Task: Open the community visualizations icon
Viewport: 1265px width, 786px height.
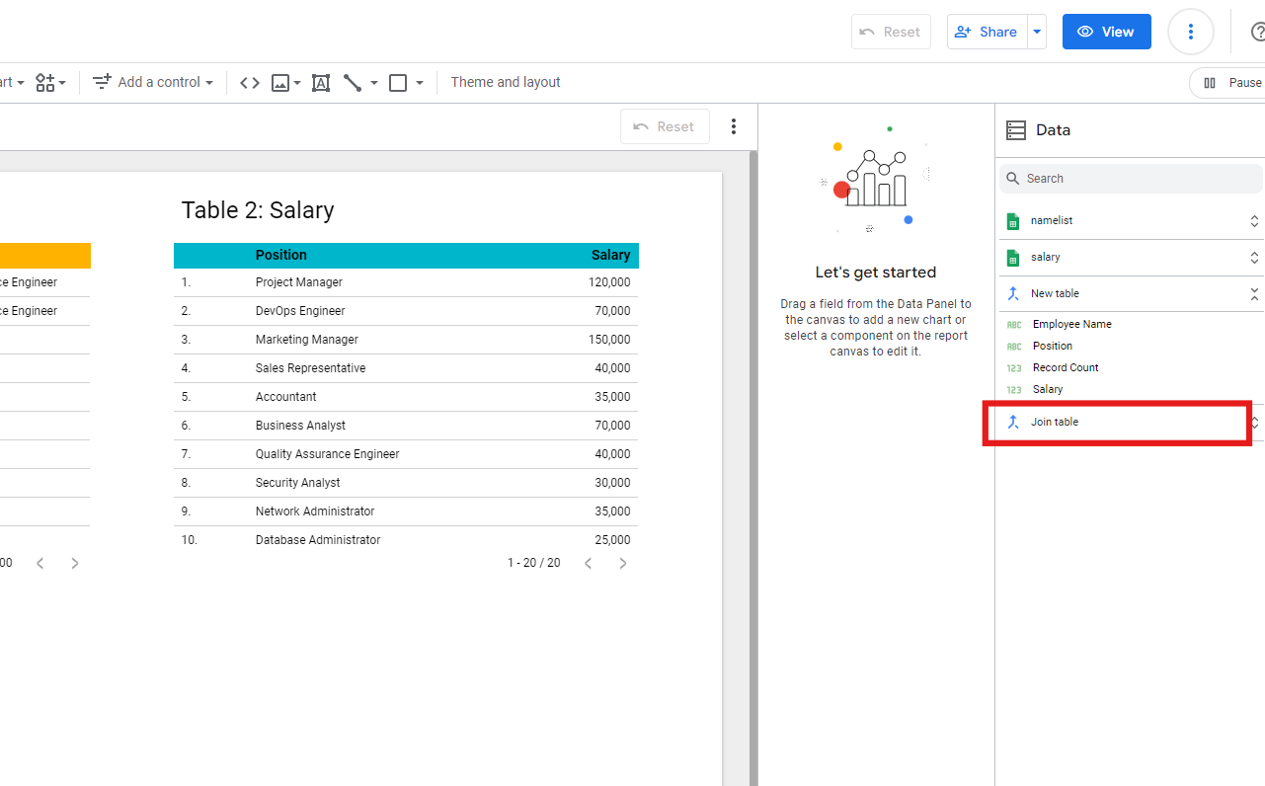Action: click(x=45, y=83)
